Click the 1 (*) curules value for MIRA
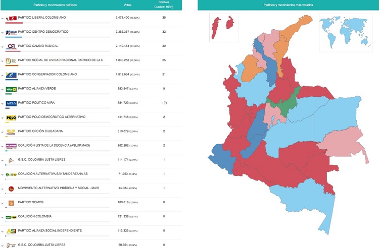This screenshot has width=379, height=248. (x=164, y=103)
